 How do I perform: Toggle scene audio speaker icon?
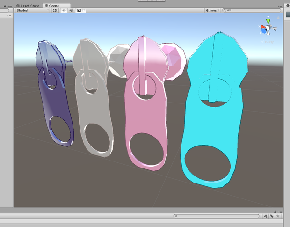point(72,10)
